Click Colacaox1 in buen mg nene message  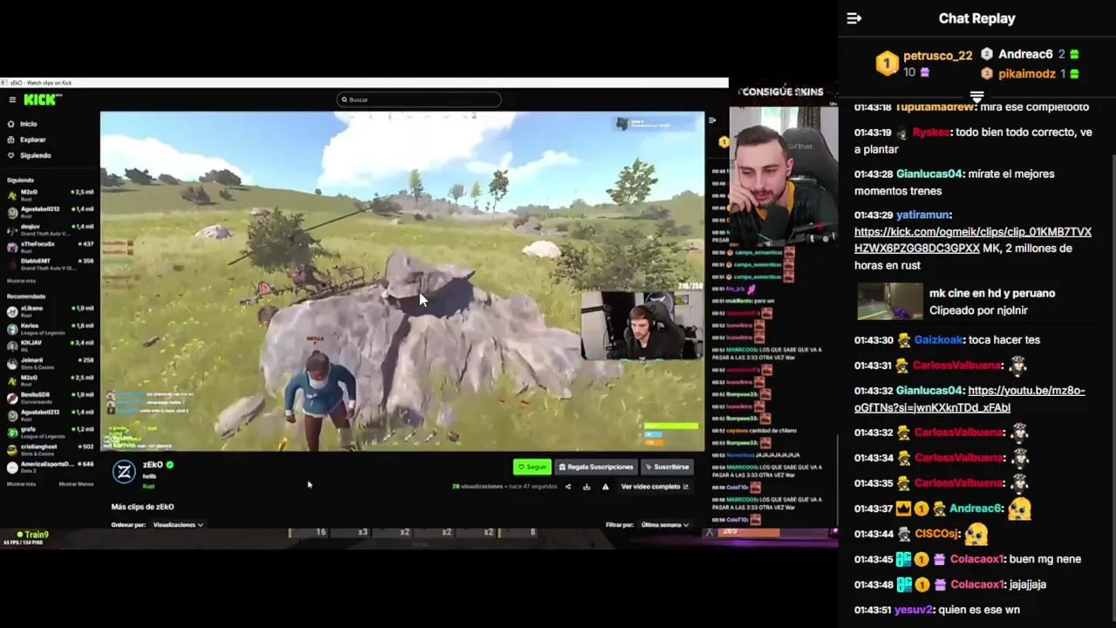pos(976,559)
